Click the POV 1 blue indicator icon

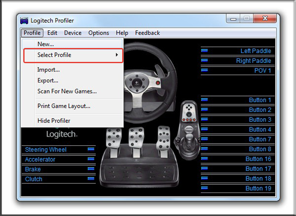click(204, 70)
